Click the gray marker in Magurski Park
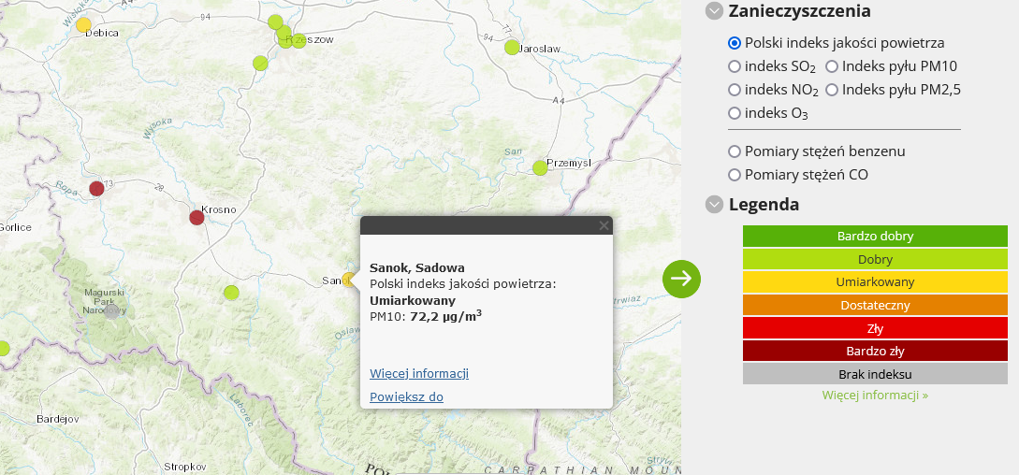 (x=112, y=311)
